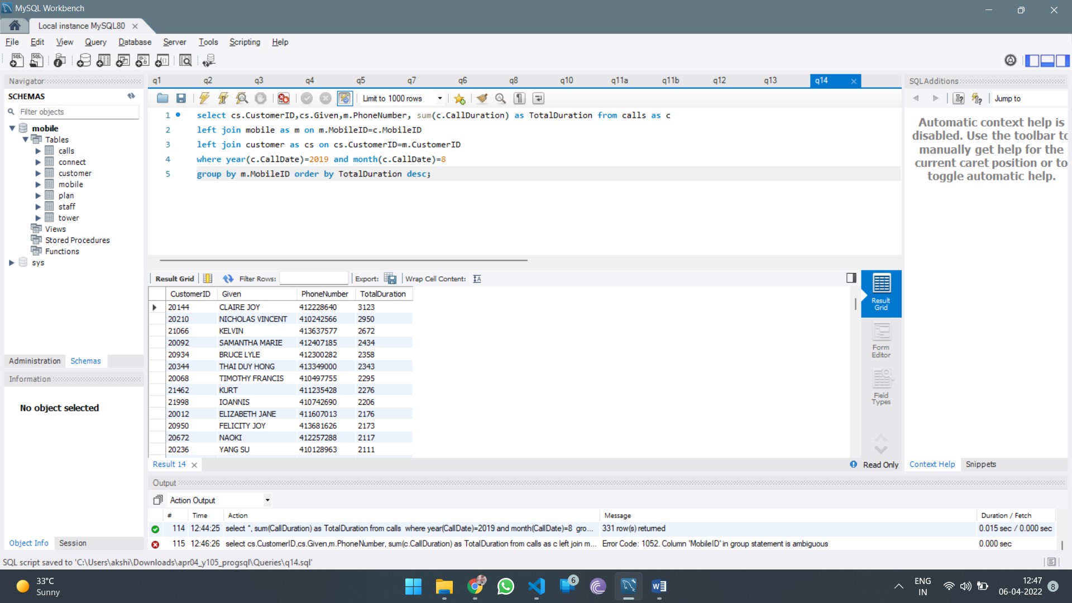Refresh schemas list icon
The height and width of the screenshot is (603, 1072).
[131, 96]
